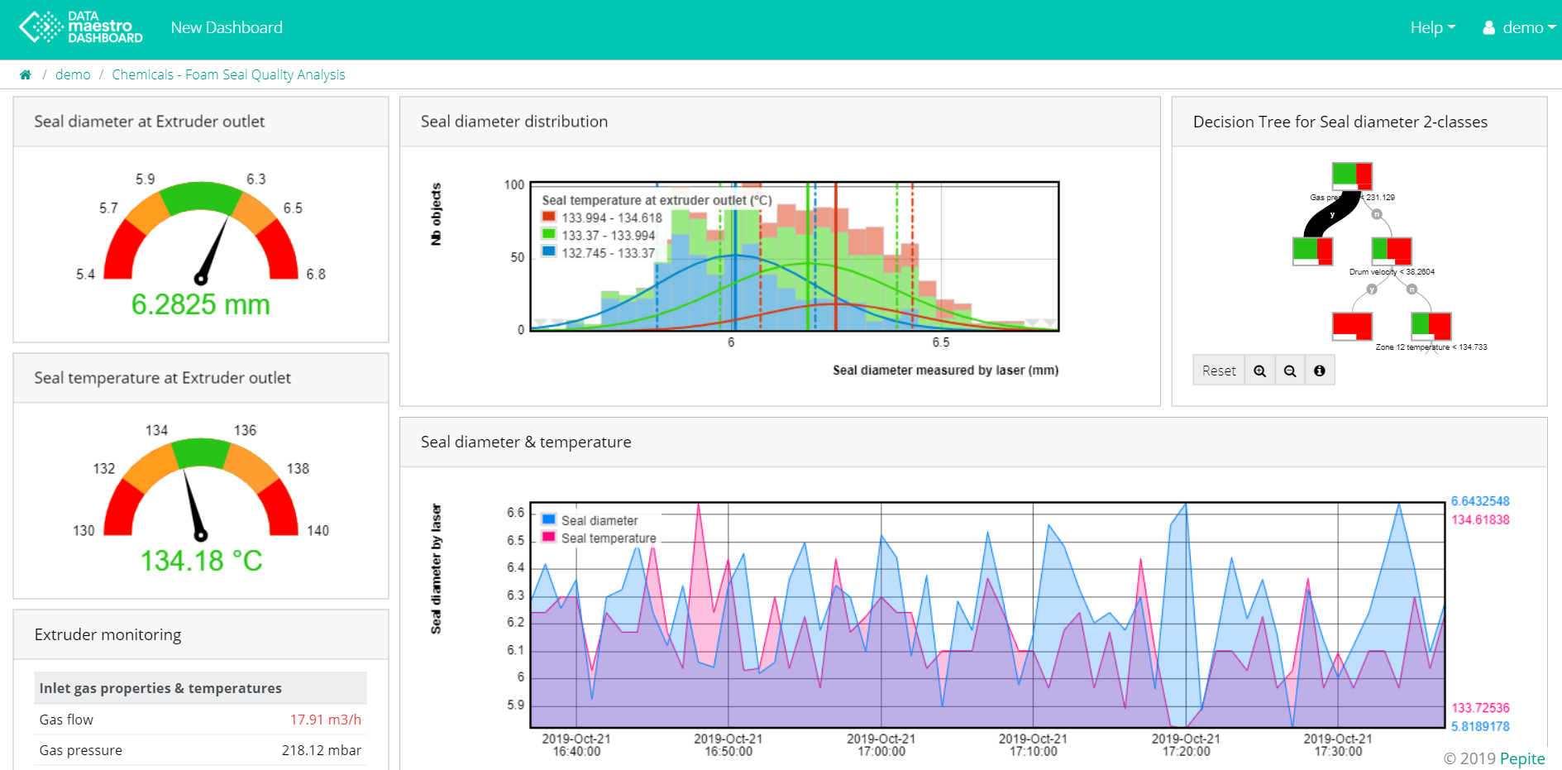Click the 'n' branch marker under Drum velocity
Image resolution: width=1562 pixels, height=770 pixels.
coord(1412,289)
